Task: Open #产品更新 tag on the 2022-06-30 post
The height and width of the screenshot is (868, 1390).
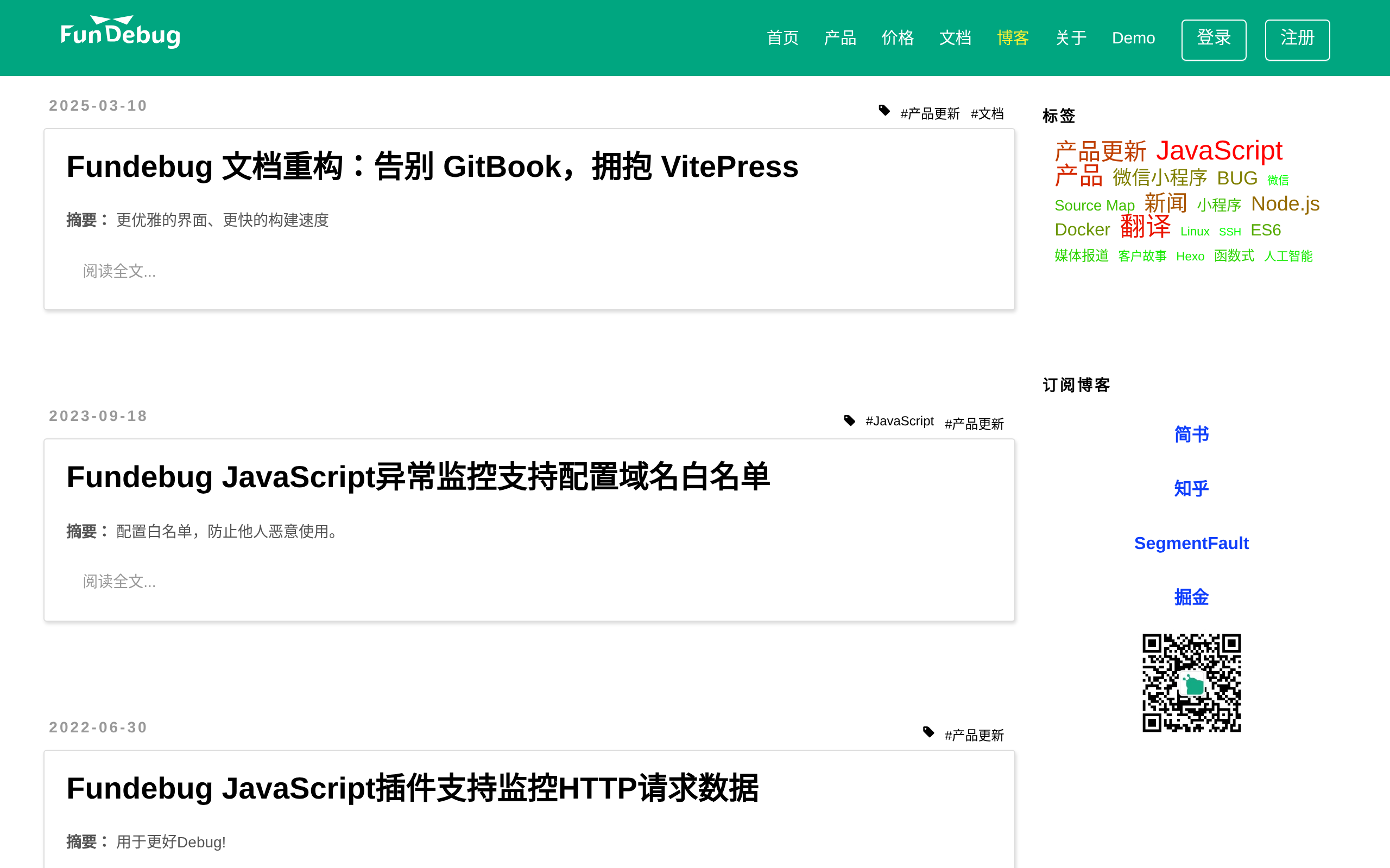Action: [x=974, y=736]
